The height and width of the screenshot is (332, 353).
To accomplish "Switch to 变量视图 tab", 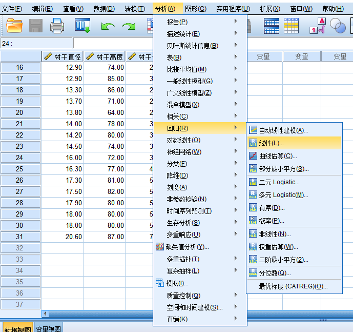I will coord(48,328).
